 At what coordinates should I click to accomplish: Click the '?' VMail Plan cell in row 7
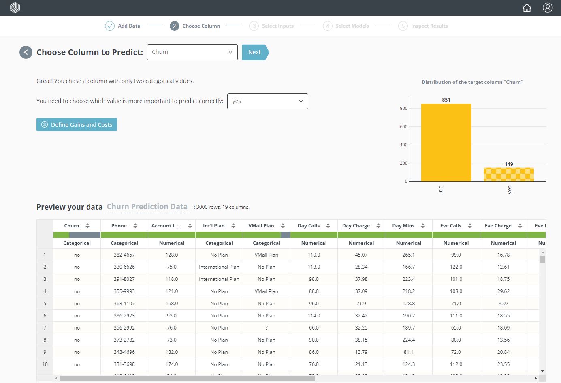[267, 328]
